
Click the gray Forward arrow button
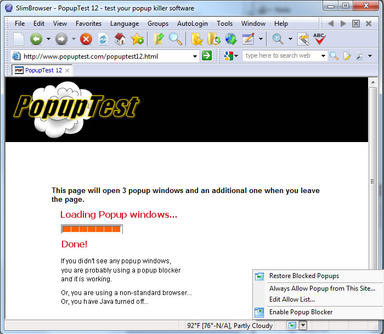[x=61, y=39]
